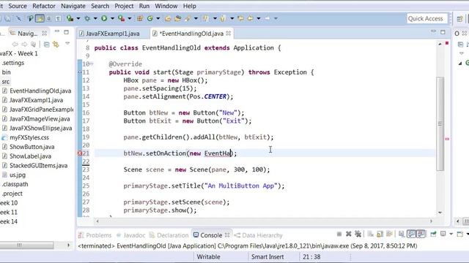Screen dimensions: 469x263
Task: Click Terminate square icon in Console
Action: pyautogui.click(x=339, y=234)
